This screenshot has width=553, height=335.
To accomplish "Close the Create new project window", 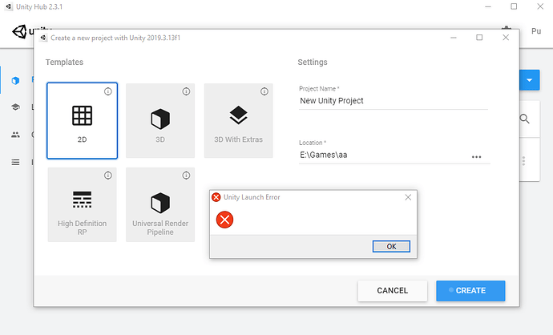I will tap(506, 38).
